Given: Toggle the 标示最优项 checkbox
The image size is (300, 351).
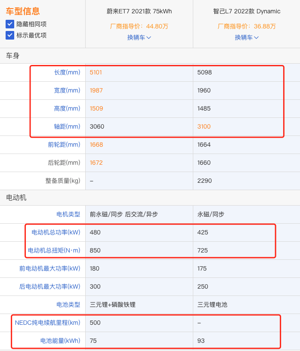Looking at the screenshot, I should coord(10,35).
